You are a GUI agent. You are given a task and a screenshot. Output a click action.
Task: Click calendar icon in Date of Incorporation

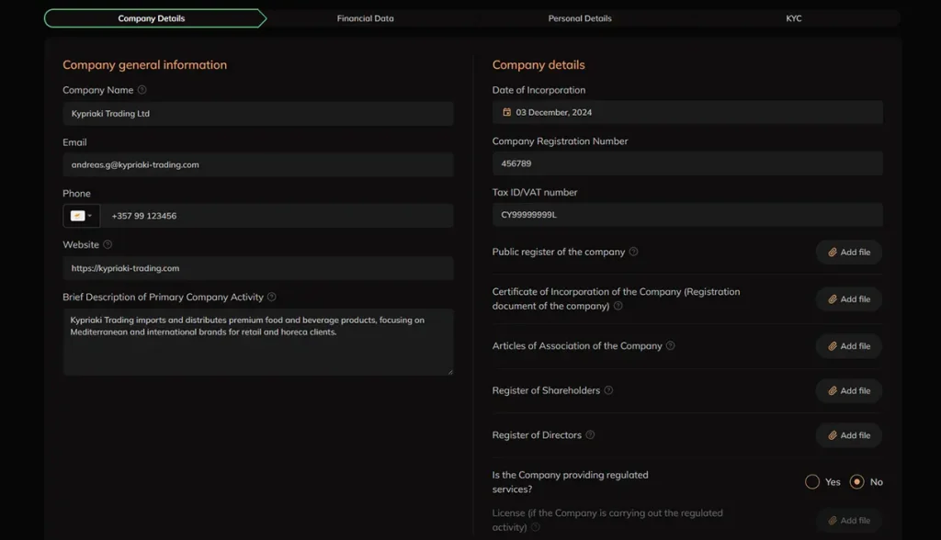pos(506,113)
